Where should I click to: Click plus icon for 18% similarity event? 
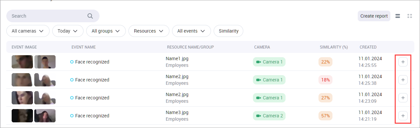coord(403,80)
